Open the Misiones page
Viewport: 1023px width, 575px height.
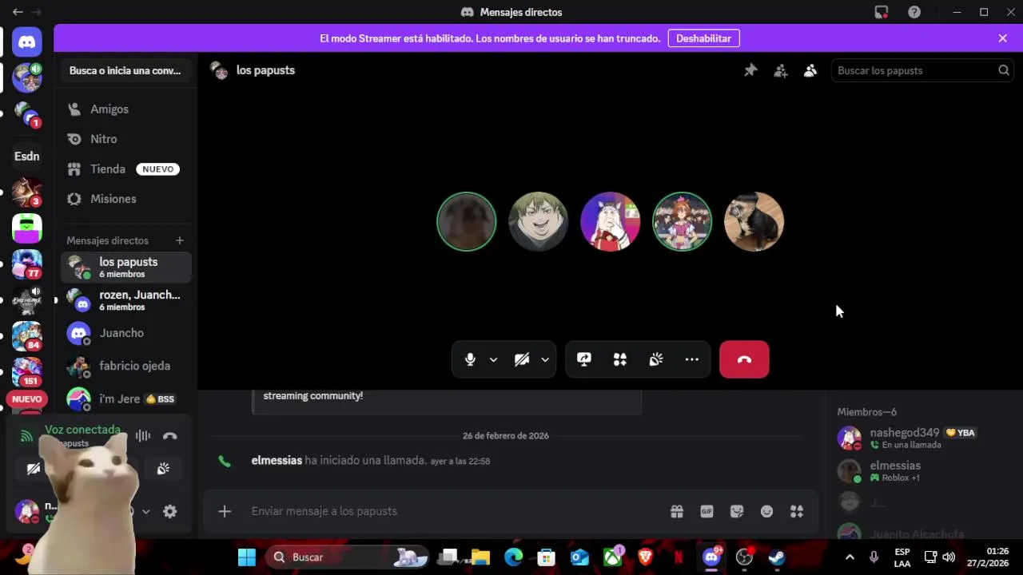tap(126, 199)
